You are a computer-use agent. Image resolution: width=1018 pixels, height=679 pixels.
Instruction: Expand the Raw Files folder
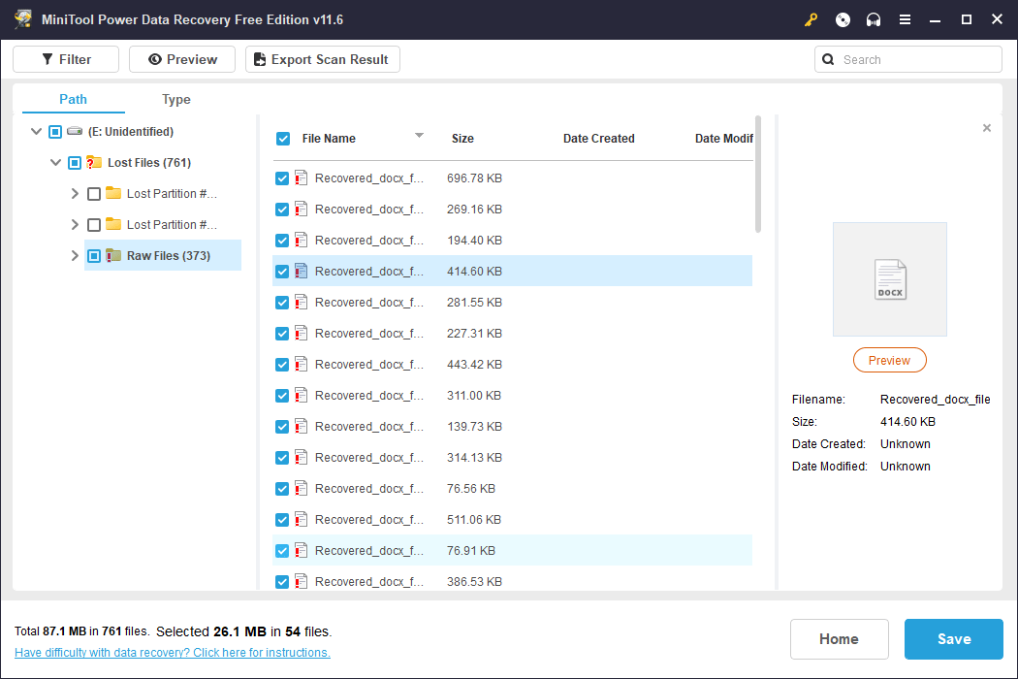(x=75, y=255)
